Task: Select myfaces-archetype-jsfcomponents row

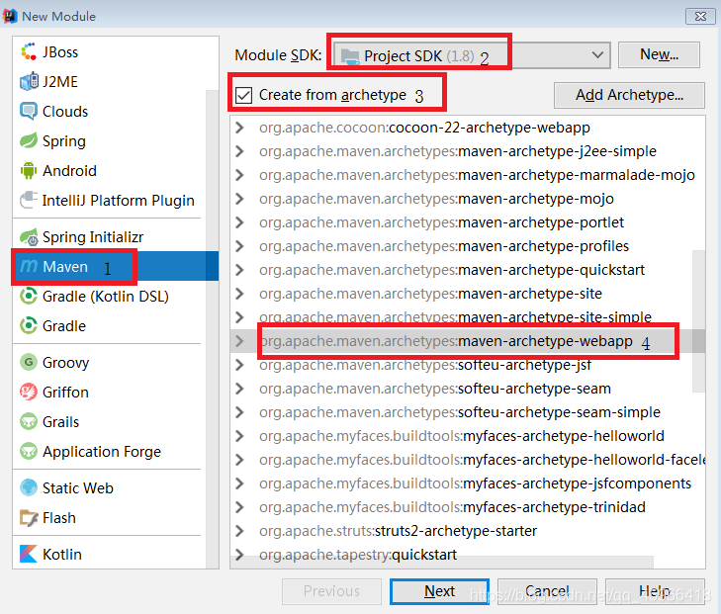Action: tap(467, 483)
